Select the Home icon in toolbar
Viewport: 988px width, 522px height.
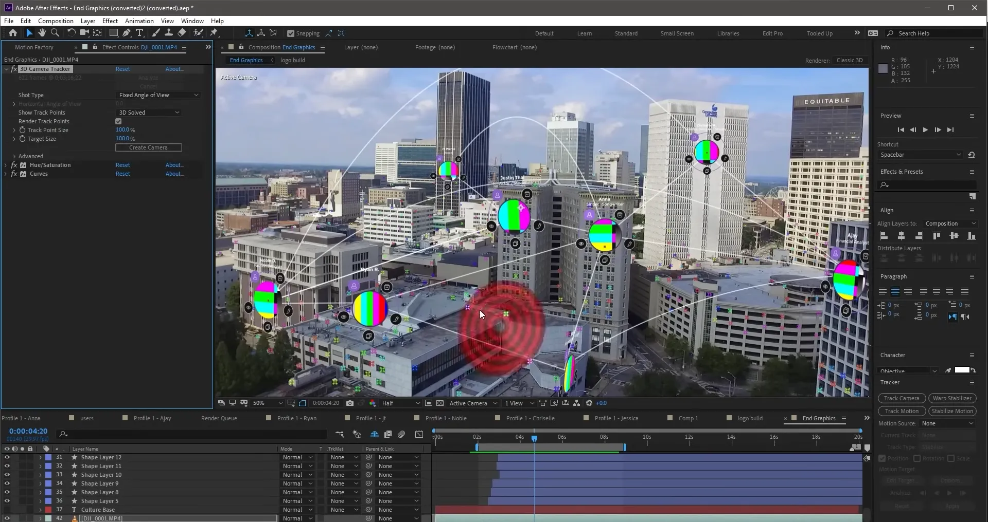(x=13, y=33)
